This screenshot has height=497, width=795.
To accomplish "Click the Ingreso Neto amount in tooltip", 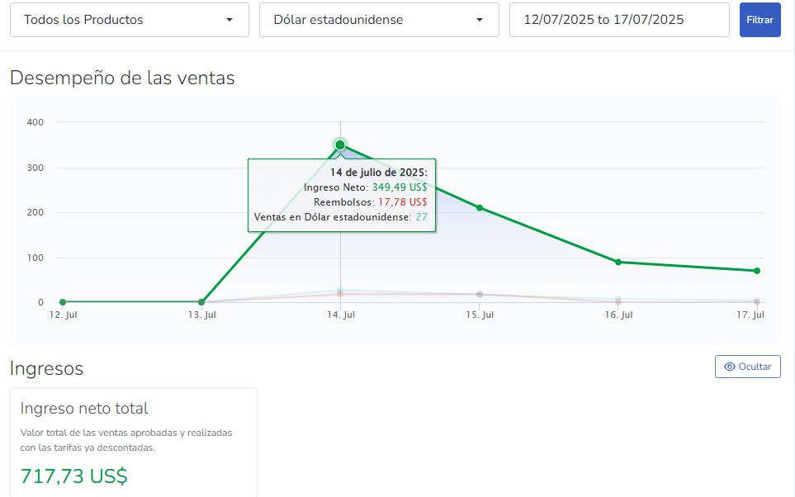I will [399, 187].
